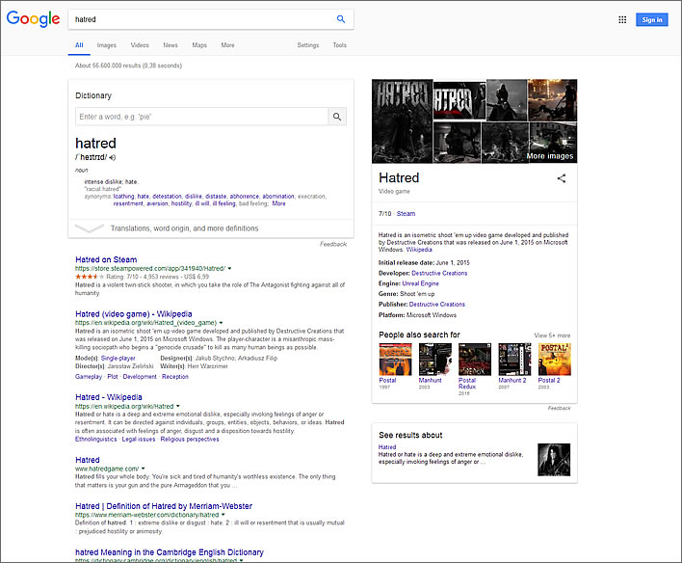Switch to the Images tab

[x=107, y=45]
